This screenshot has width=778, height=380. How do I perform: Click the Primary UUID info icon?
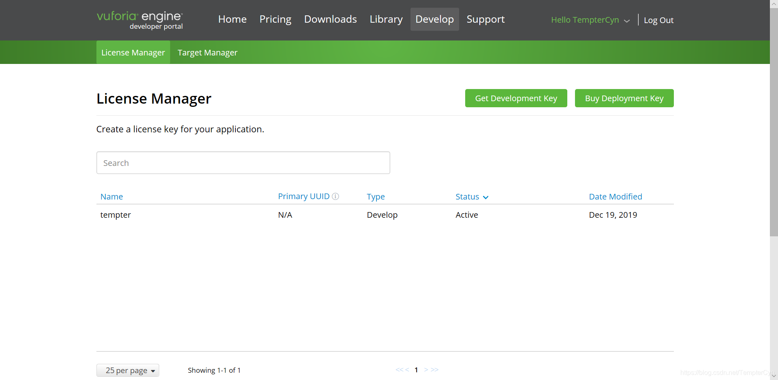[336, 196]
